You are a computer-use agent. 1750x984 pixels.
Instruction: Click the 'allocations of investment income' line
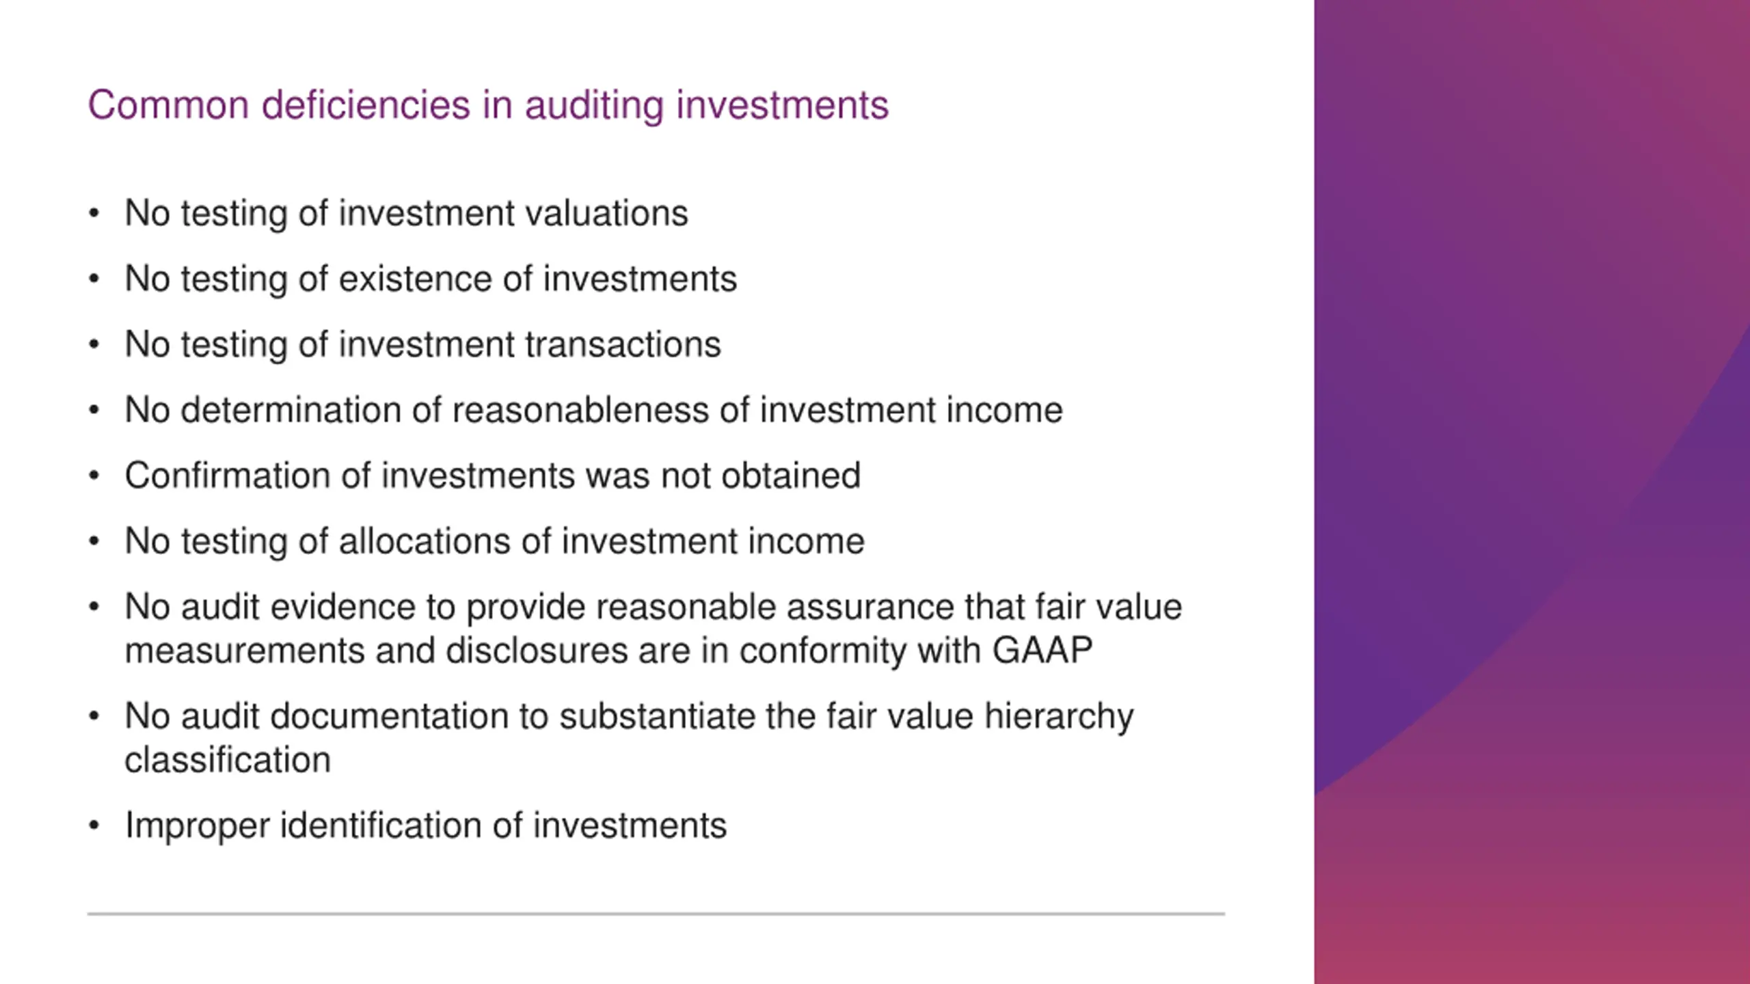[494, 541]
